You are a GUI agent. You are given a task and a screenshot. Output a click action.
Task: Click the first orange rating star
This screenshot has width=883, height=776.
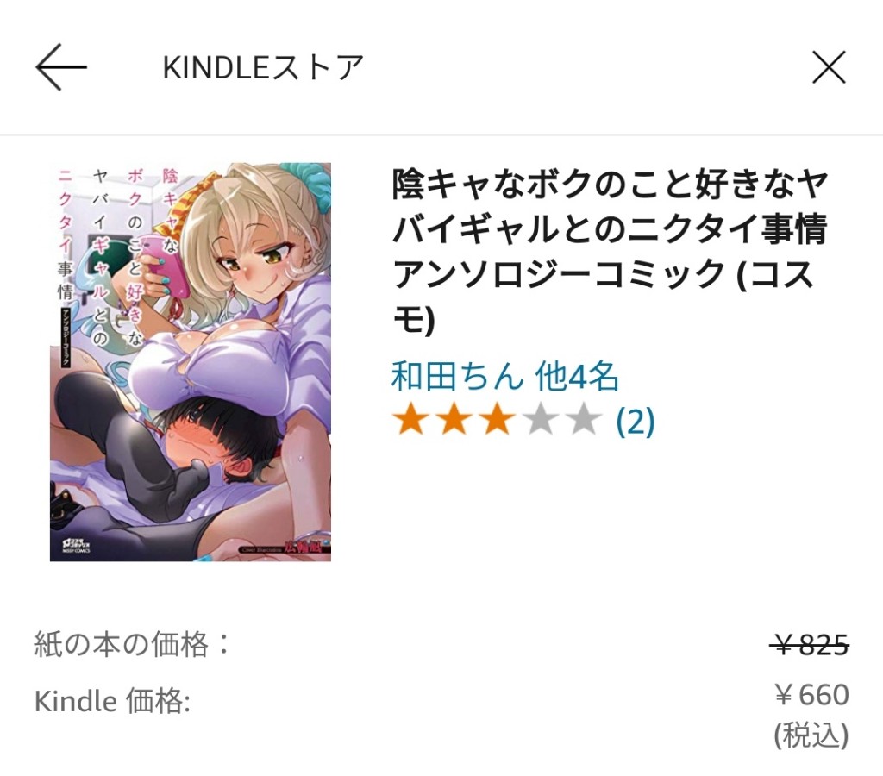pyautogui.click(x=410, y=421)
